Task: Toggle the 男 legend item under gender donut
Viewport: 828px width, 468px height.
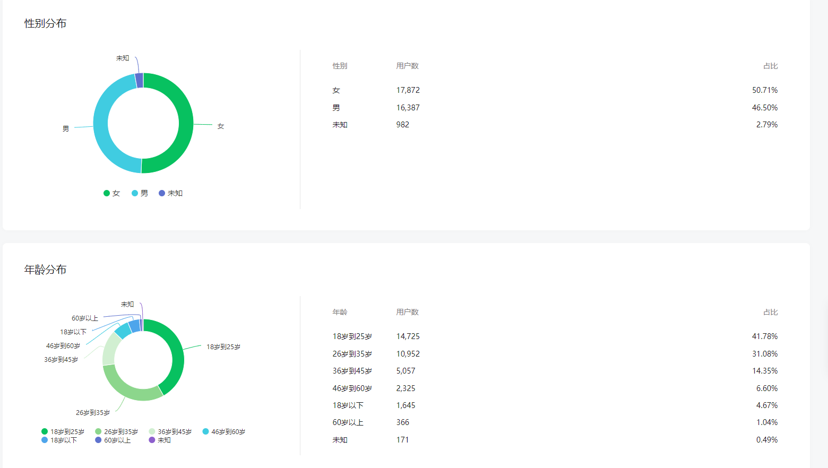Action: coord(140,193)
